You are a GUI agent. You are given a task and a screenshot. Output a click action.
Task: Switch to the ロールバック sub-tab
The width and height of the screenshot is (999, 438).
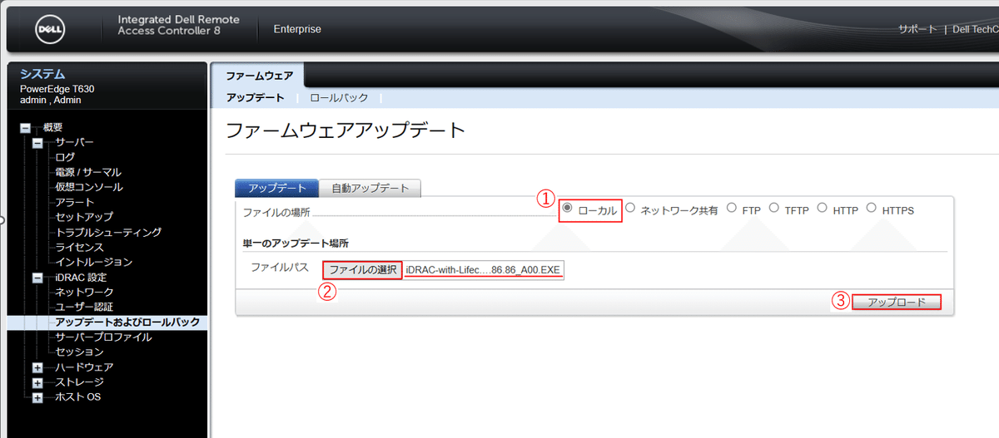click(x=339, y=98)
